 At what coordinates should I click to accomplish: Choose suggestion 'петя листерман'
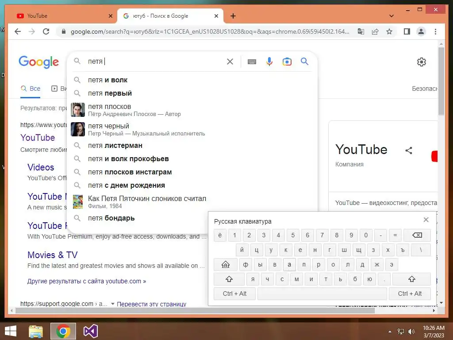click(192, 145)
